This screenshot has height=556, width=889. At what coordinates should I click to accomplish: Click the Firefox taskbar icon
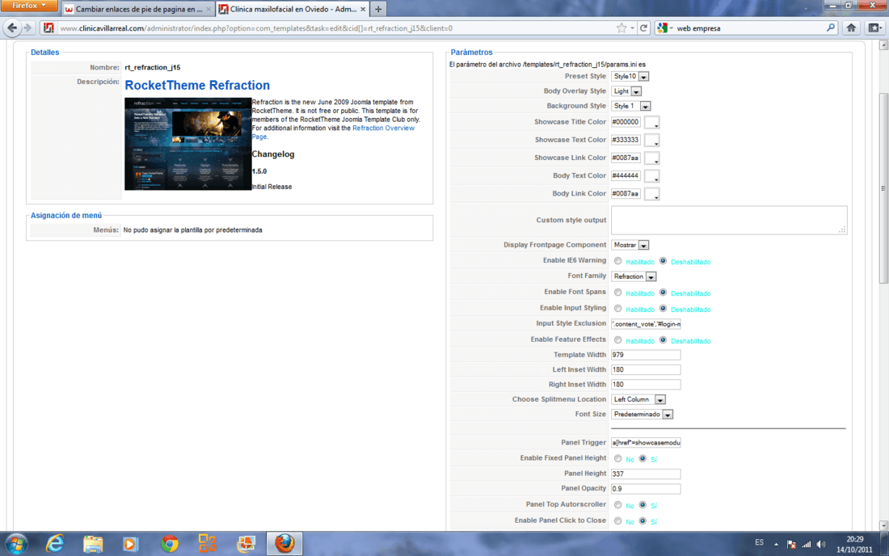click(x=284, y=544)
